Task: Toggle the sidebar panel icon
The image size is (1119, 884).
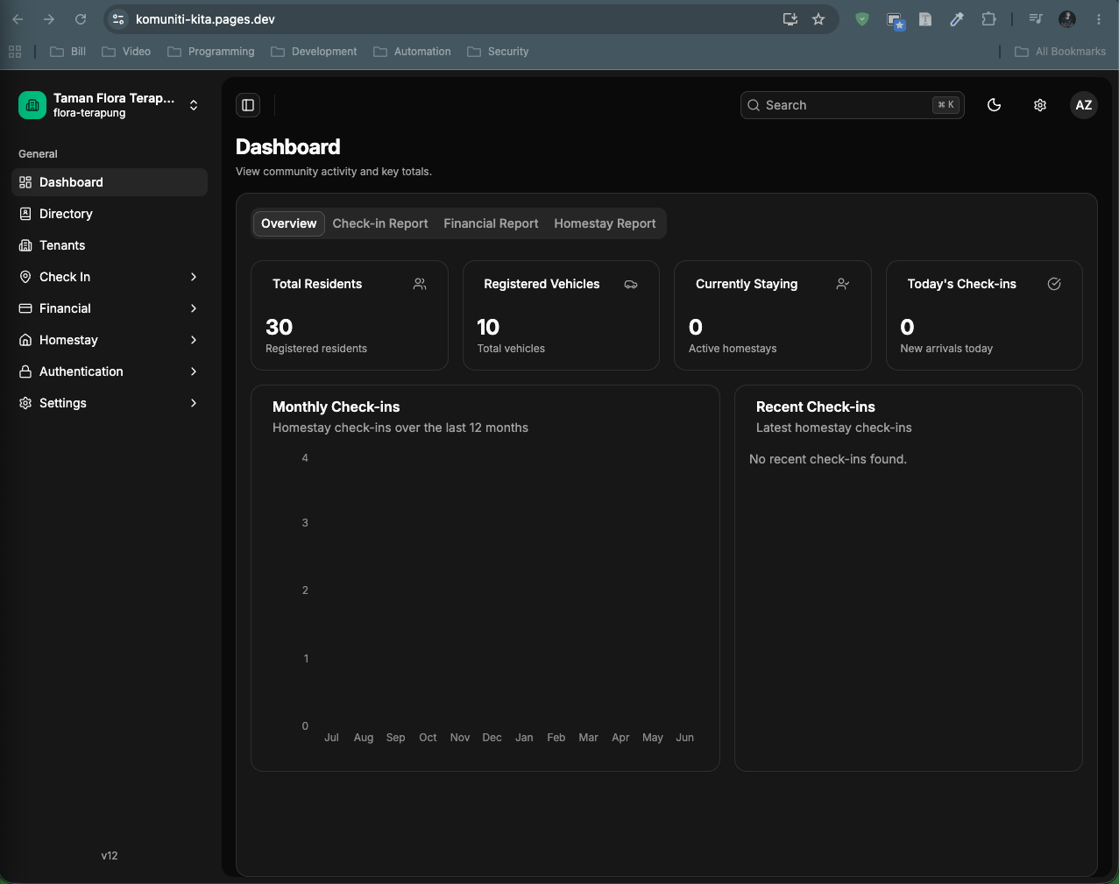Action: [x=248, y=105]
